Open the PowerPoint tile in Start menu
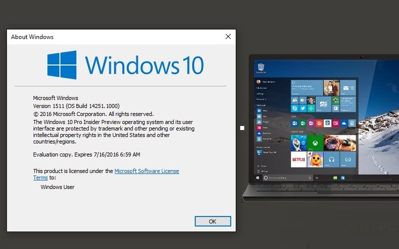Image resolution: width=399 pixels, height=249 pixels. pos(319,123)
